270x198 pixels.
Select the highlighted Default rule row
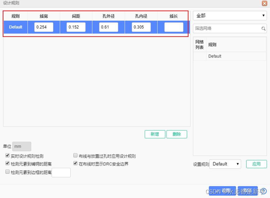[15, 27]
